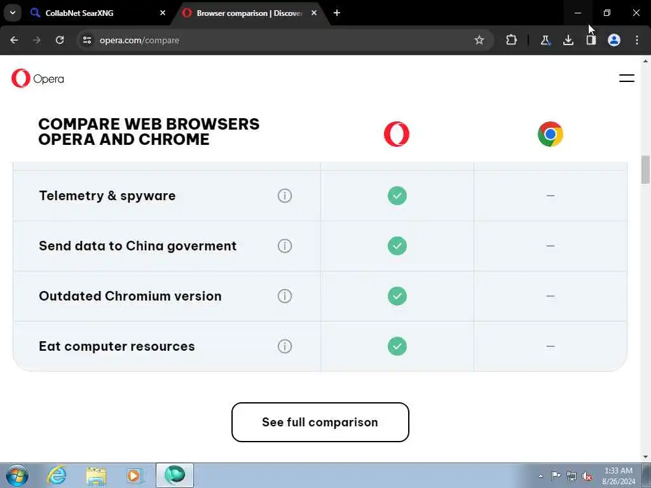Launch Internet Explorer from taskbar
This screenshot has height=488, width=651.
pyautogui.click(x=57, y=475)
